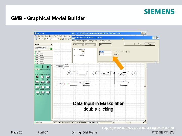Image resolution: width=182 pixels, height=136 pixels.
Task: Click the Gain V input field
Action: (x=105, y=54)
